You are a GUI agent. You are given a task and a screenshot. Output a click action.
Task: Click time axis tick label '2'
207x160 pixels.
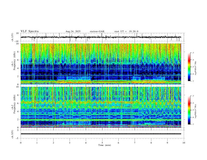click(x=53, y=143)
